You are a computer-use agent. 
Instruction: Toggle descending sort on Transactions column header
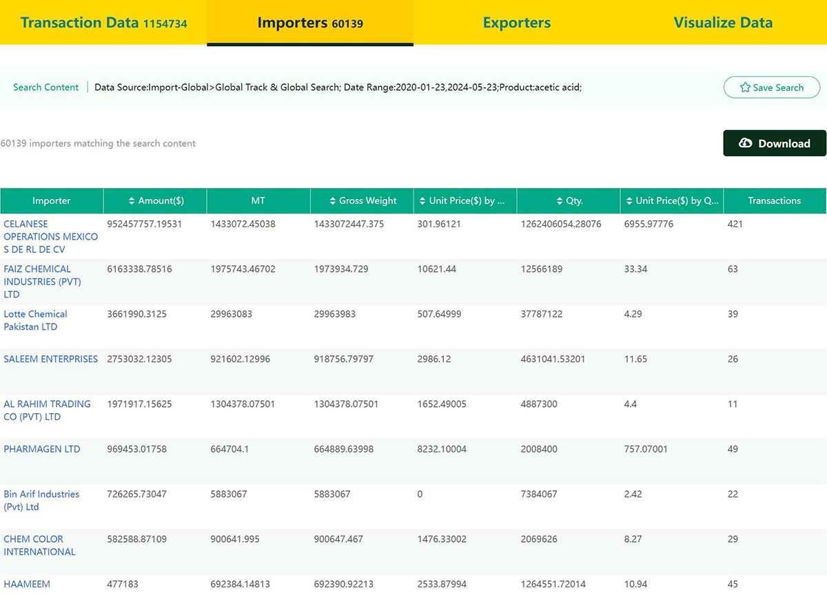coord(774,200)
